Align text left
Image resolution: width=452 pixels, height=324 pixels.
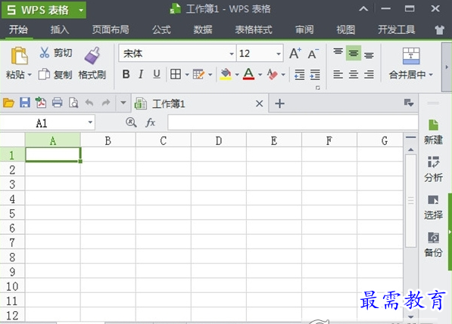338,75
